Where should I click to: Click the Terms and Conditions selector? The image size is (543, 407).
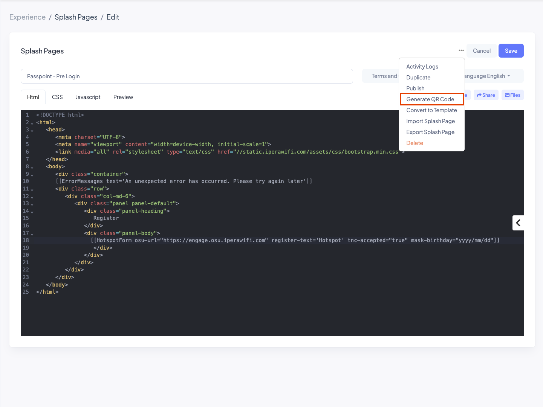(381, 76)
